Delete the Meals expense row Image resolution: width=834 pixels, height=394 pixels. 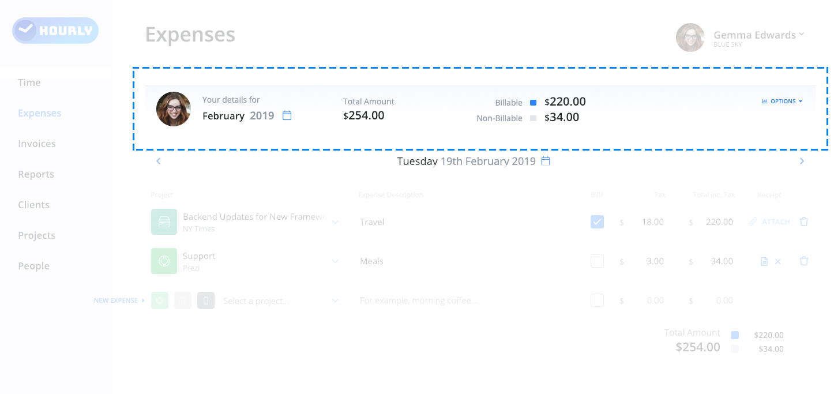pyautogui.click(x=804, y=261)
